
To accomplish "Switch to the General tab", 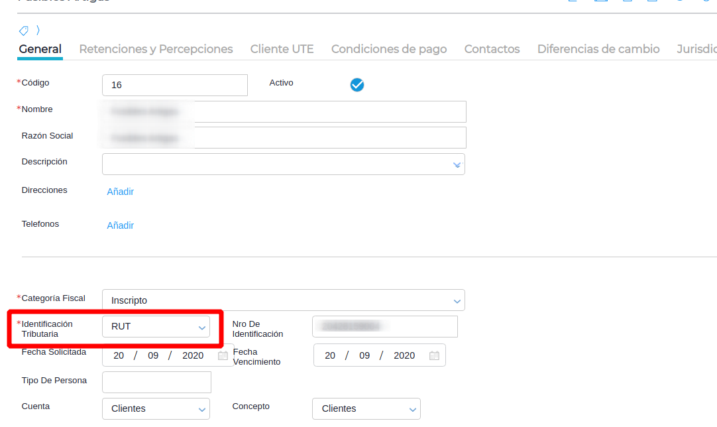I will pyautogui.click(x=40, y=49).
